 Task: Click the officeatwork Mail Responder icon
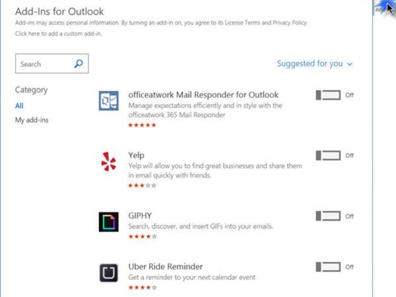coord(109,101)
